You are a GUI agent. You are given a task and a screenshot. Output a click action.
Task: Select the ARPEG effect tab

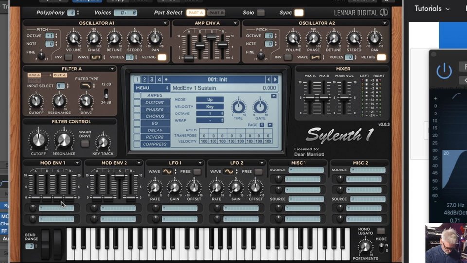click(x=155, y=95)
